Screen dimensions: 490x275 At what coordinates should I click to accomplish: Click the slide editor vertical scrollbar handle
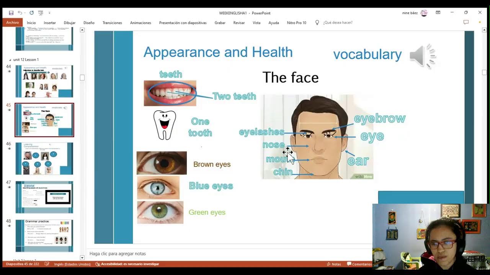click(x=484, y=73)
